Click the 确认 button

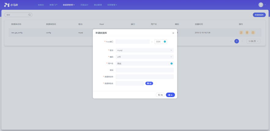(170, 95)
